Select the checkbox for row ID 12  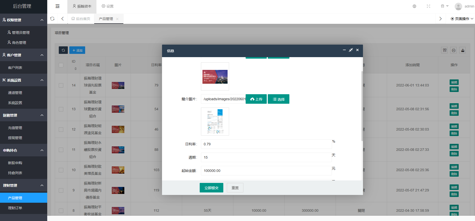pyautogui.click(x=61, y=130)
